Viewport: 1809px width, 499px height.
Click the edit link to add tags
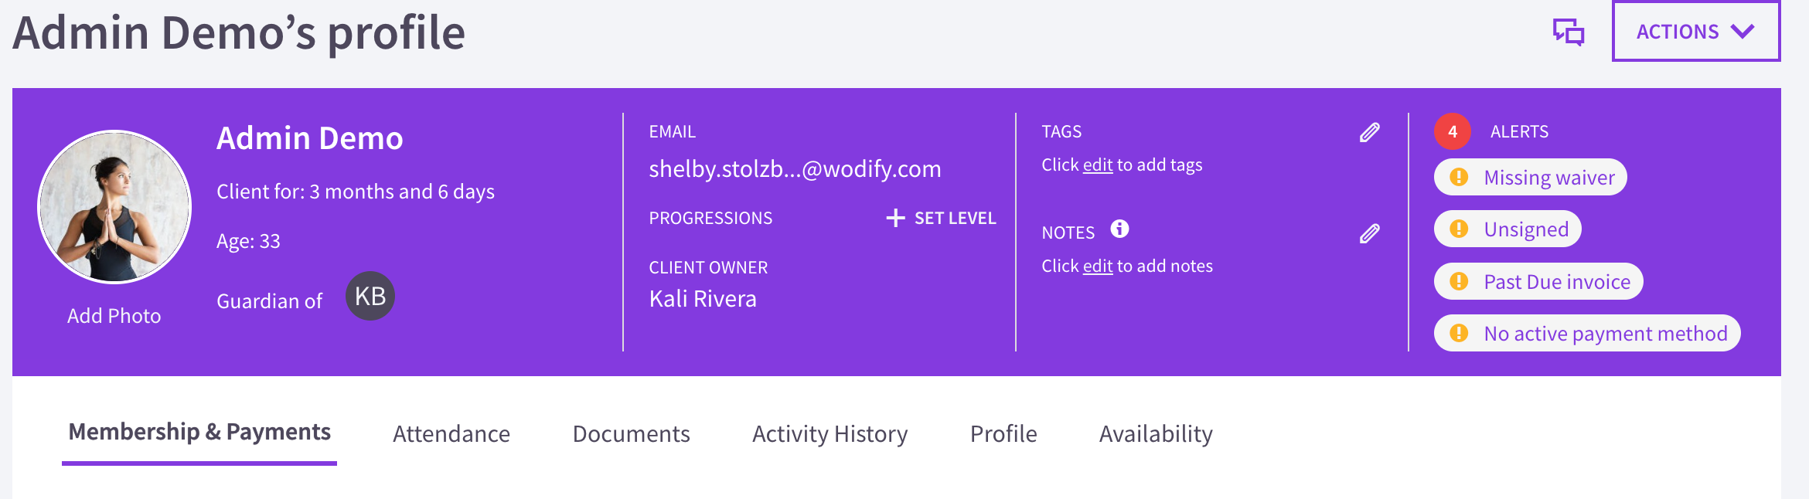click(x=1098, y=165)
